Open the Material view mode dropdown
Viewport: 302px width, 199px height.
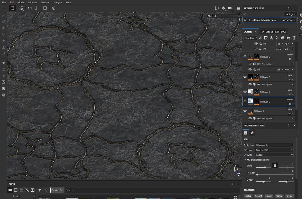pos(223,16)
